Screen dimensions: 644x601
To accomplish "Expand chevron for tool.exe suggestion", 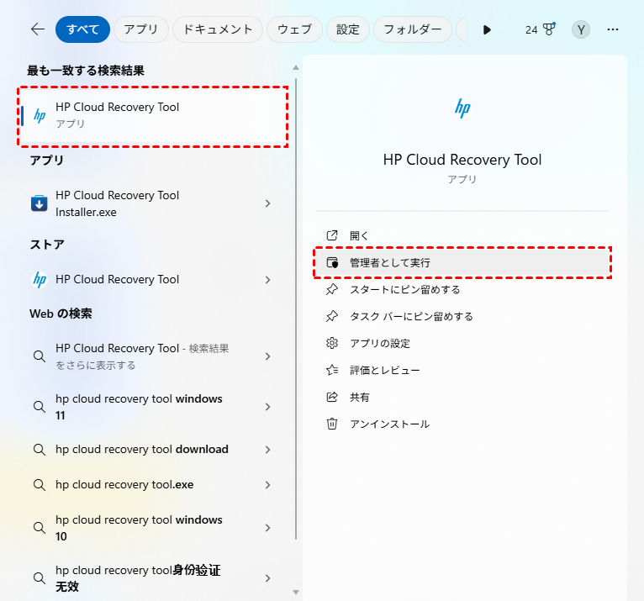I will pos(268,485).
